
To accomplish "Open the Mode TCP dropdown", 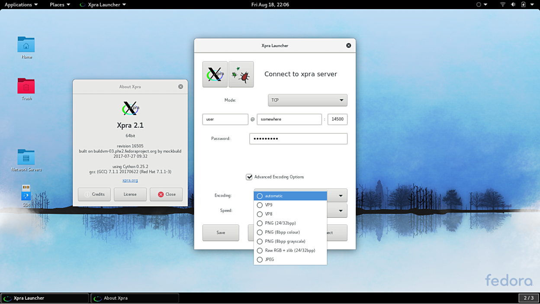I will point(307,100).
